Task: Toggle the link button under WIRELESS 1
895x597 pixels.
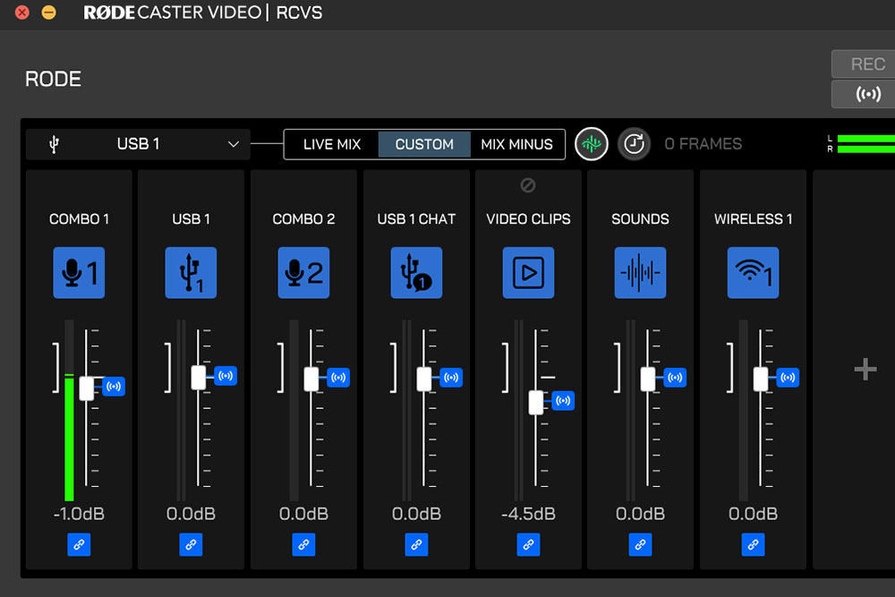Action: pyautogui.click(x=753, y=544)
